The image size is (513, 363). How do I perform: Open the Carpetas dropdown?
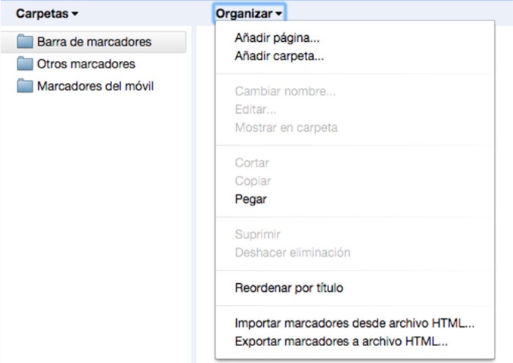(47, 13)
